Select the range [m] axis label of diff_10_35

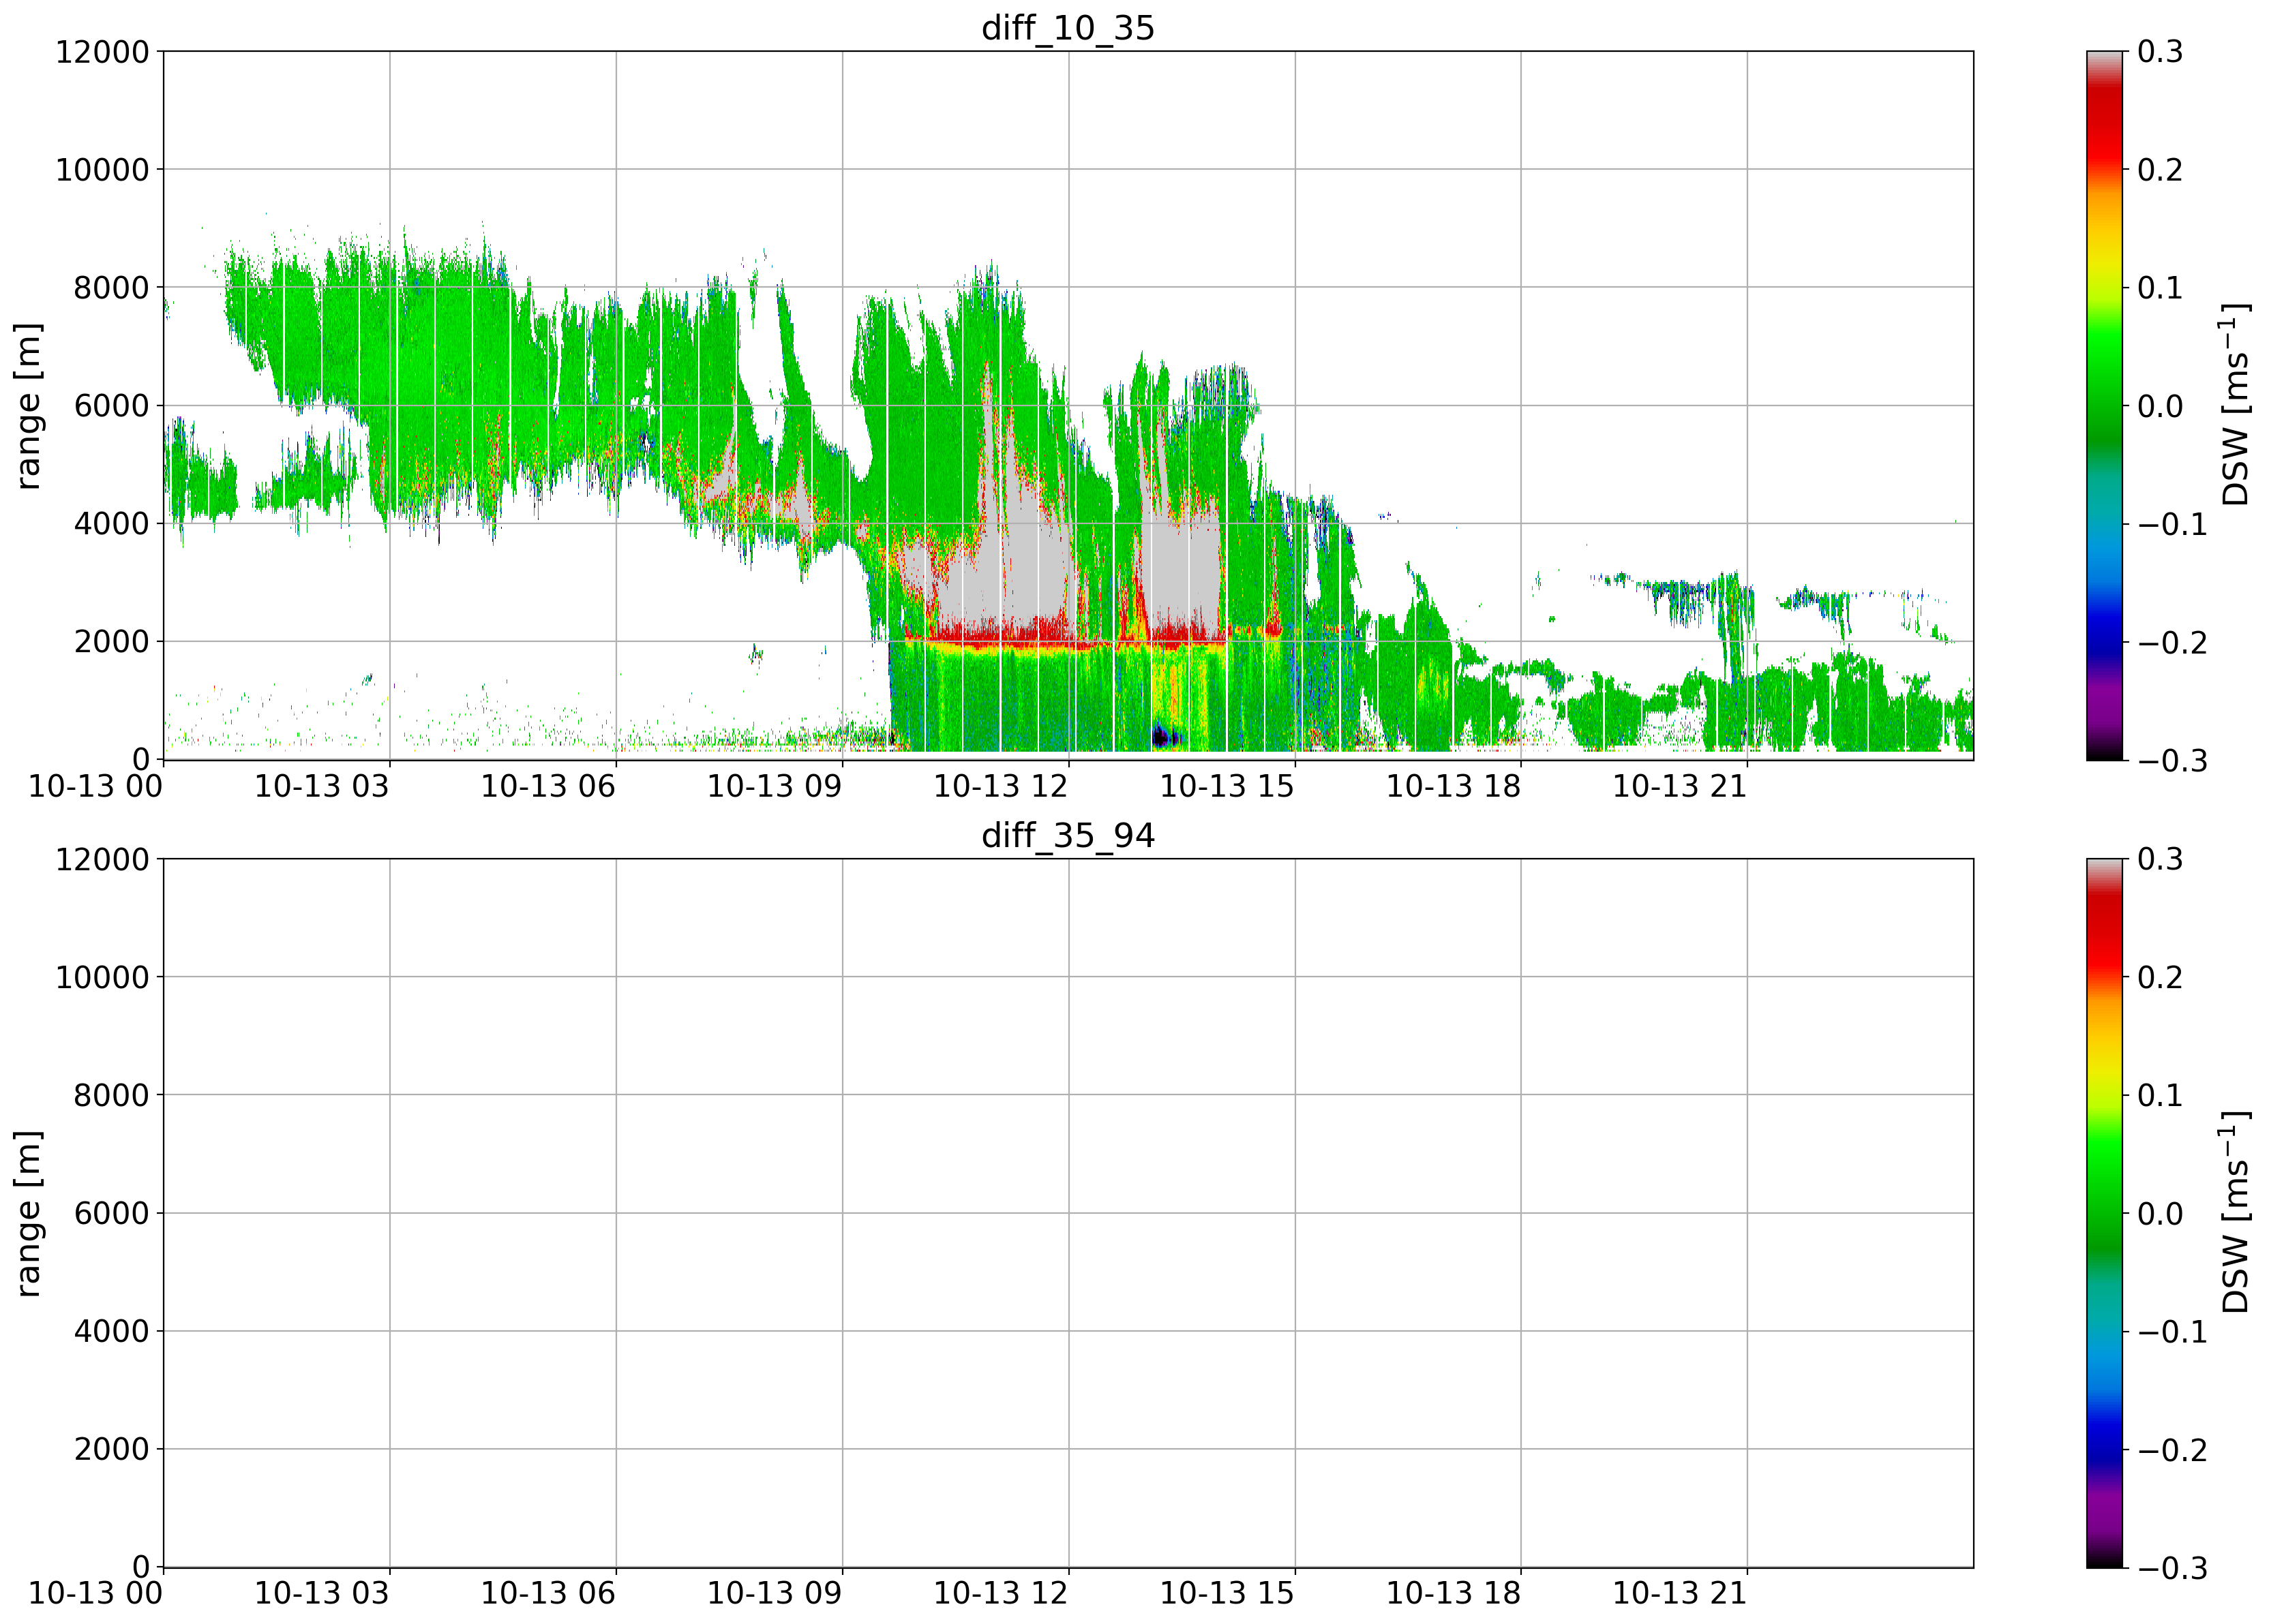tap(29, 406)
